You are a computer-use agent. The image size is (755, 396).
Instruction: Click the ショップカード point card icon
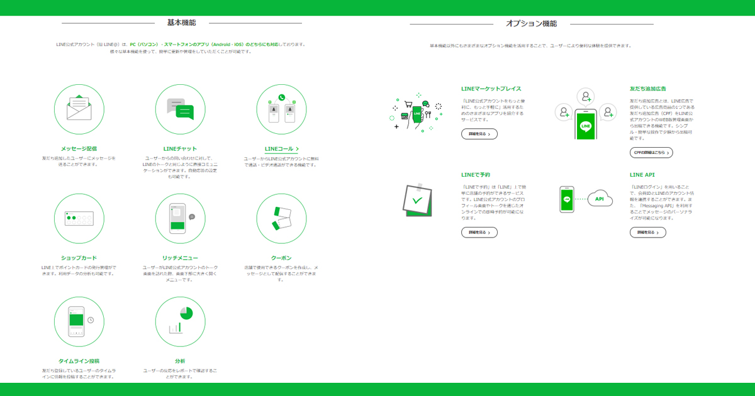point(79,218)
